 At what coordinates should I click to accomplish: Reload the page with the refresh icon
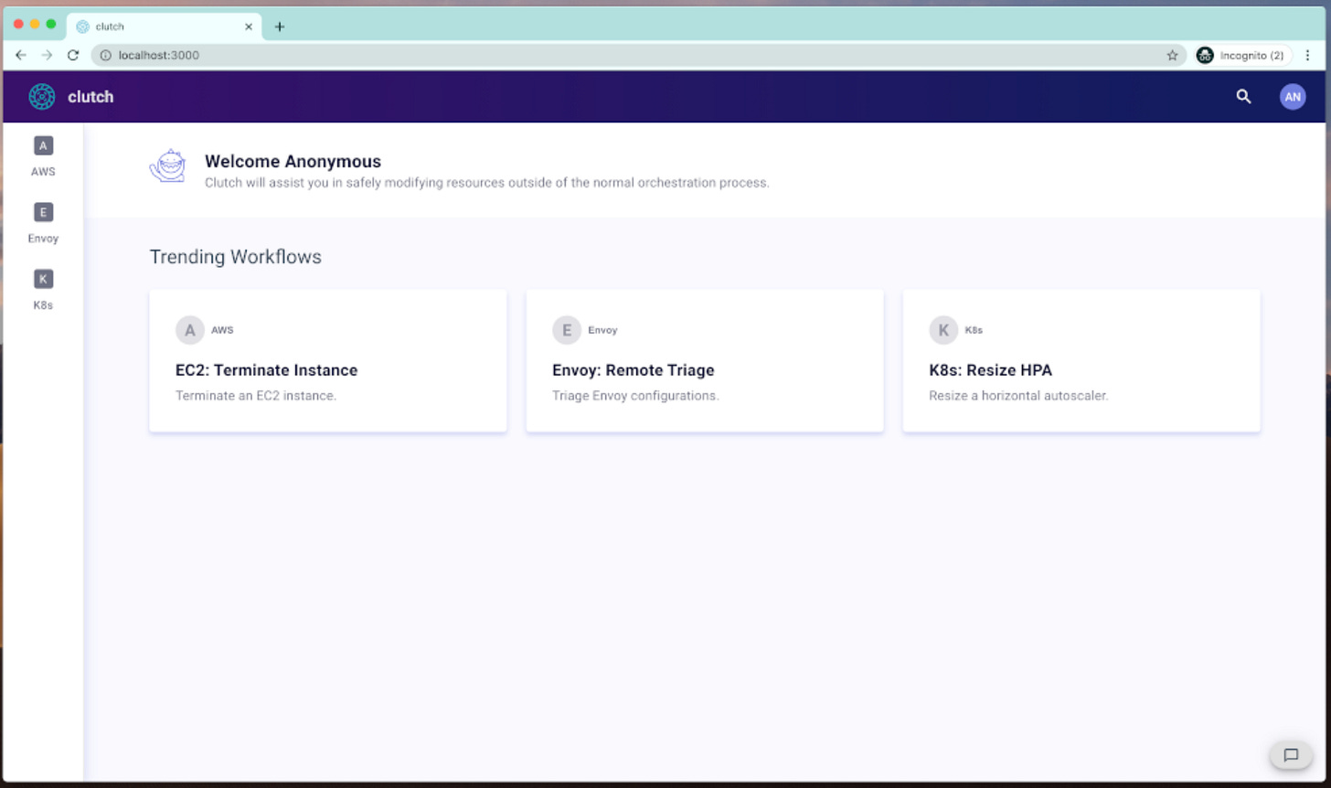click(x=73, y=55)
